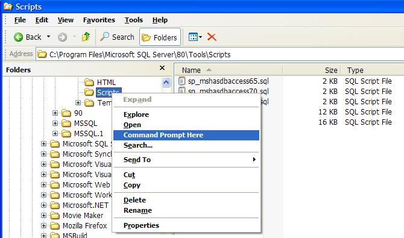Choose Delete from the context menu
The width and height of the screenshot is (404, 238).
(x=186, y=200)
